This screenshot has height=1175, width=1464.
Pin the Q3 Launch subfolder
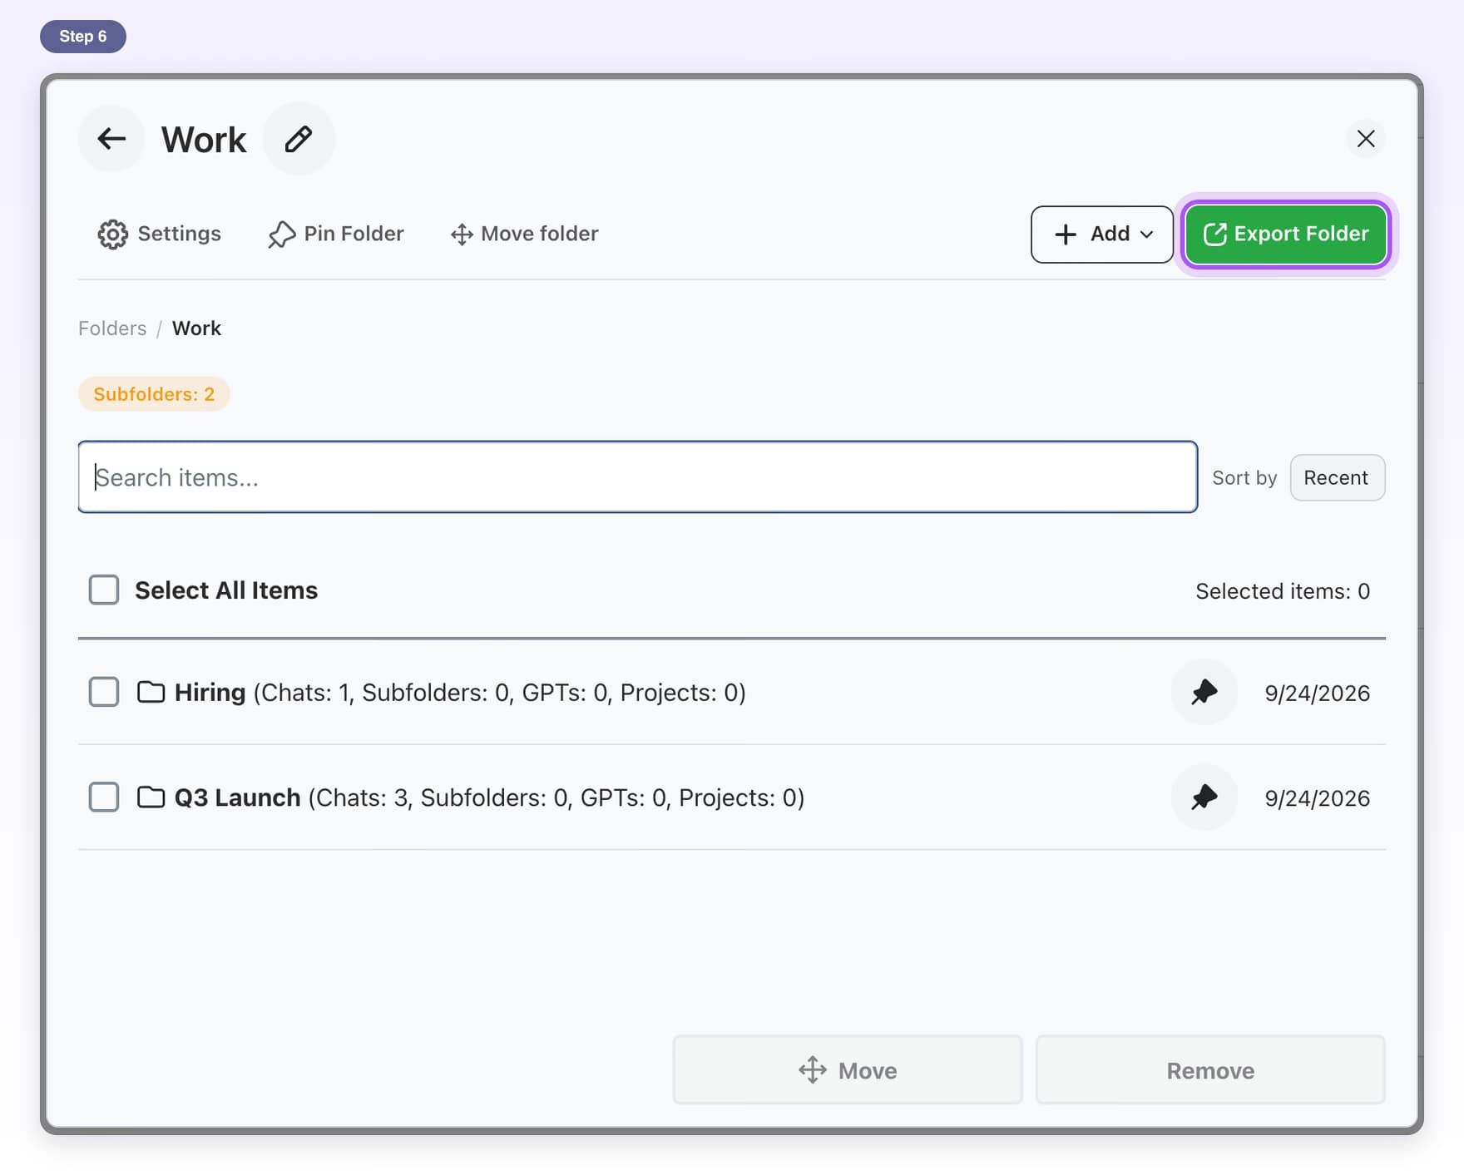pos(1204,797)
